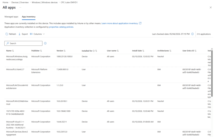This screenshot has height=137, width=215.
Task: Click the Refresh icon in the toolbar
Action: pos(7,34)
